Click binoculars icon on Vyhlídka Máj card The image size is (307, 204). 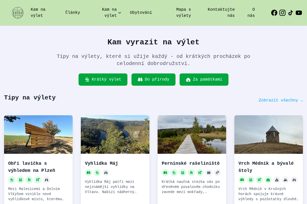106,173
